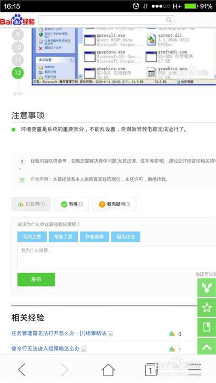This screenshot has width=216, height=383.
Task: Open the Baidu Jingyan logo home
Action: (x=17, y=20)
